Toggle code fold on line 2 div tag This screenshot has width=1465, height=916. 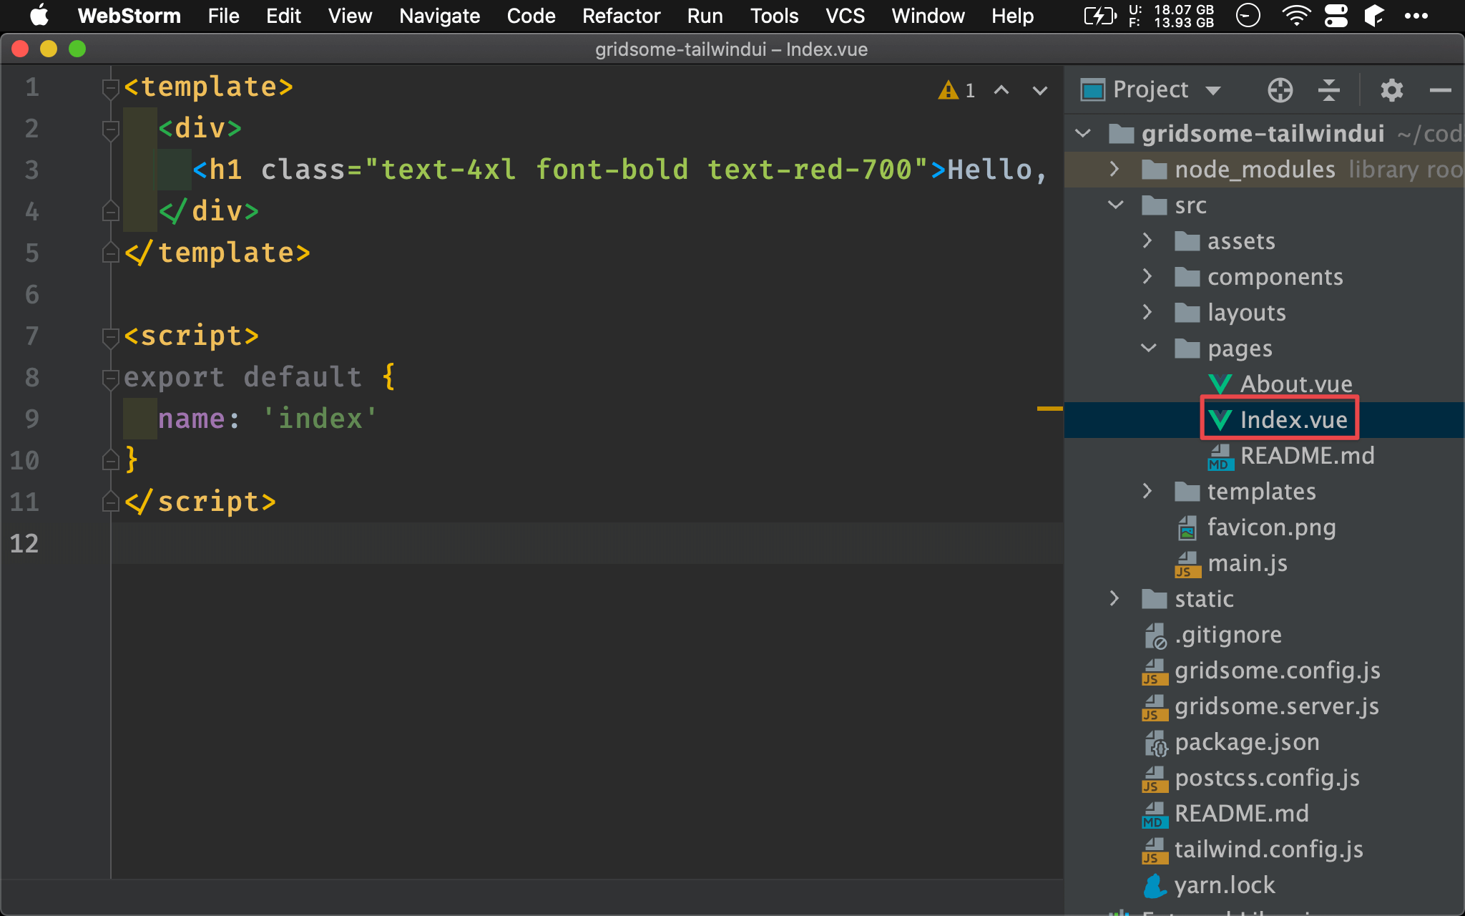[x=110, y=130]
